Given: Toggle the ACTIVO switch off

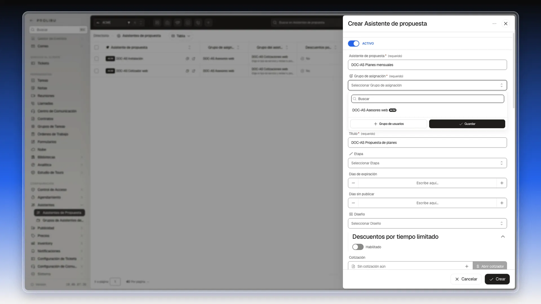Looking at the screenshot, I should pos(353,43).
